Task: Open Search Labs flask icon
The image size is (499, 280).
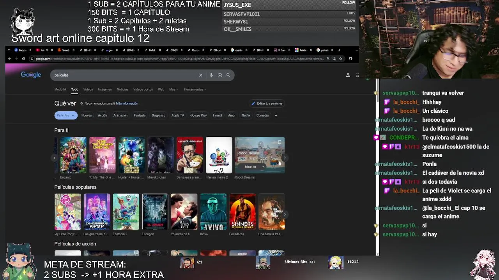Action: tap(348, 75)
